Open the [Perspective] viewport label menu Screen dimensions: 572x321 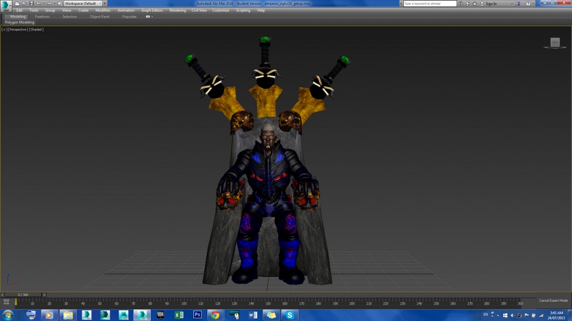click(18, 29)
